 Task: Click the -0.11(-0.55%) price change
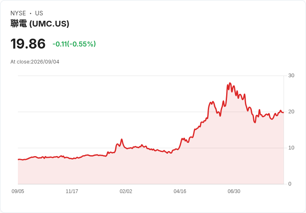(74, 44)
